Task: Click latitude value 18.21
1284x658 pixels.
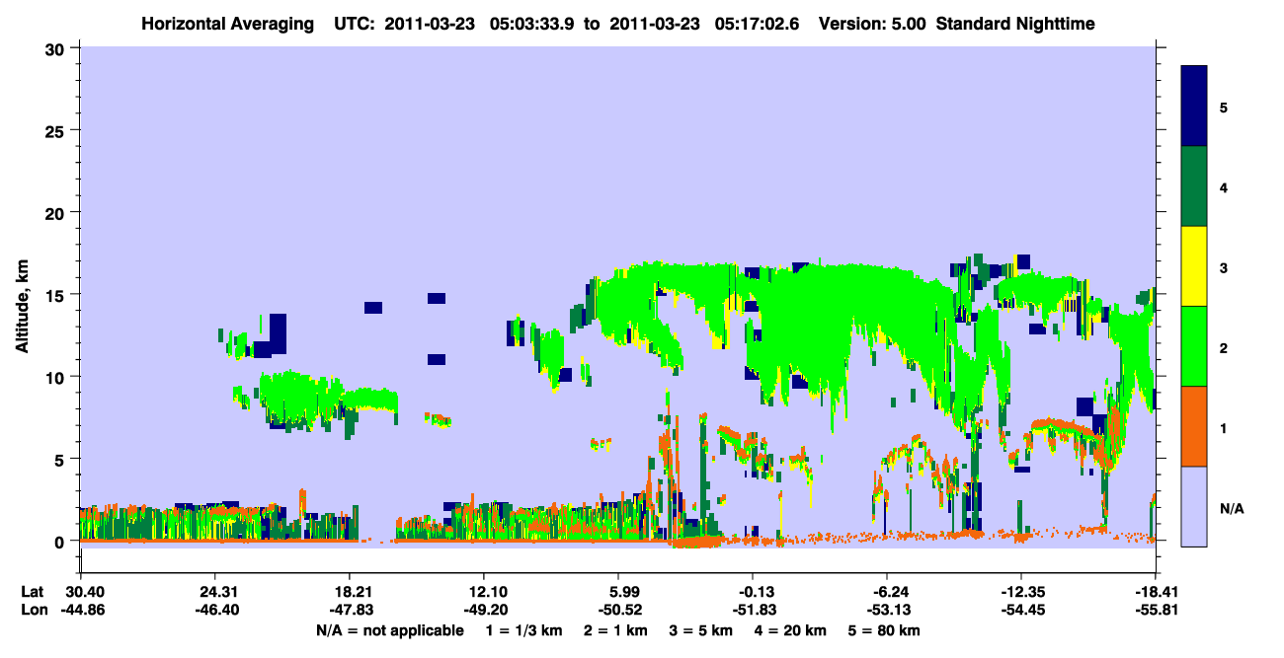Action: [350, 592]
